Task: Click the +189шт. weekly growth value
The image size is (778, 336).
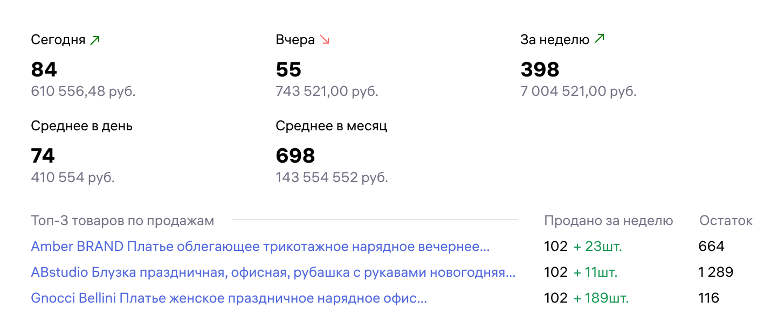Action: point(601,298)
